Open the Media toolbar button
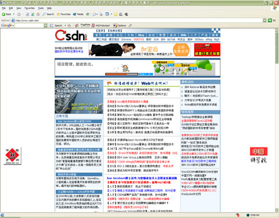 78,14
